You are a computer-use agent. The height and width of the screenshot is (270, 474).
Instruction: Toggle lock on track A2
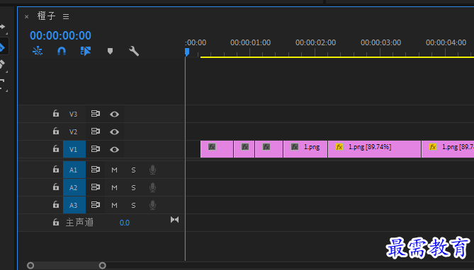56,187
